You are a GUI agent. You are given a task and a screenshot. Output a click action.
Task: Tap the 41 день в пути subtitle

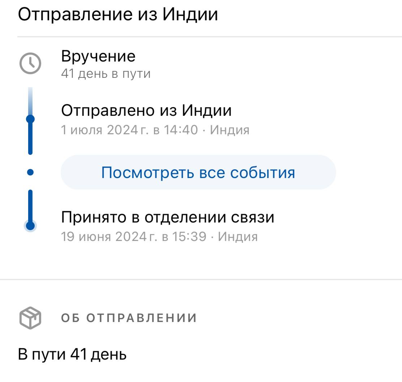pyautogui.click(x=106, y=74)
